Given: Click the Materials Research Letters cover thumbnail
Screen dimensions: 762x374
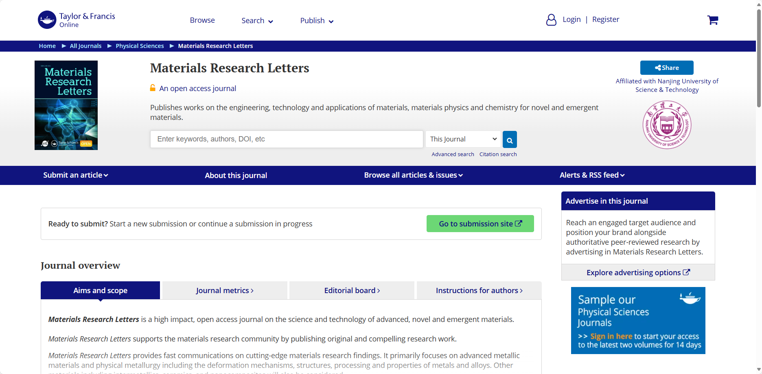Looking at the screenshot, I should coord(66,105).
